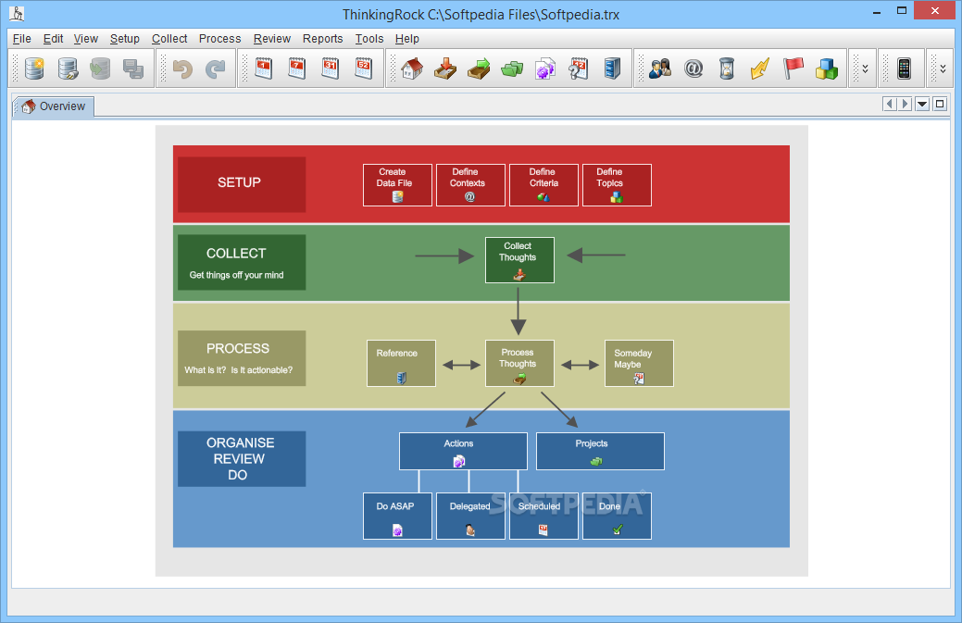Viewport: 962px width, 623px height.
Task: Open the View menu
Action: [86, 39]
